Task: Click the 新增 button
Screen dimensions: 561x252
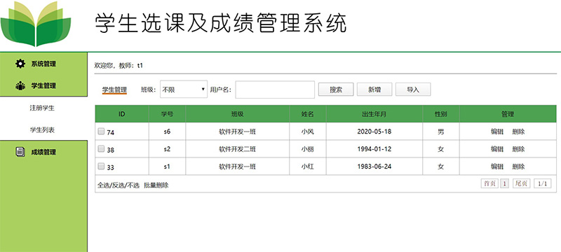Action: [374, 90]
